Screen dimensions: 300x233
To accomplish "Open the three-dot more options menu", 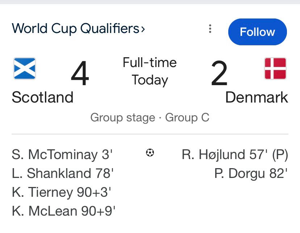I will click(x=210, y=29).
